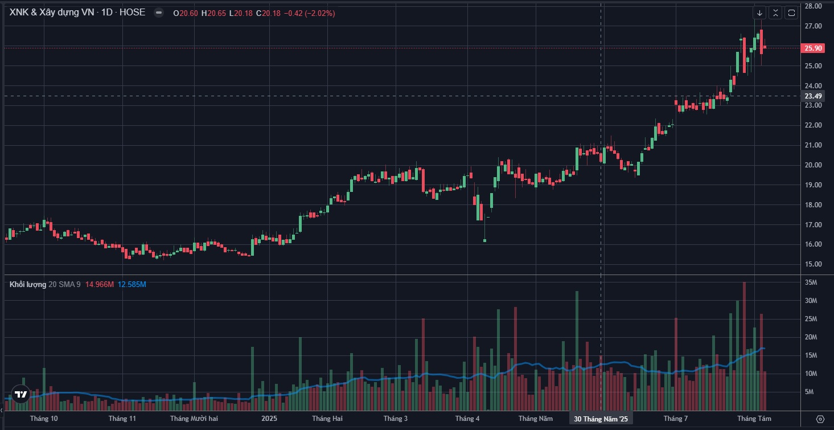Click the 23.49 crosshair price label
The width and height of the screenshot is (834, 430).
(813, 96)
